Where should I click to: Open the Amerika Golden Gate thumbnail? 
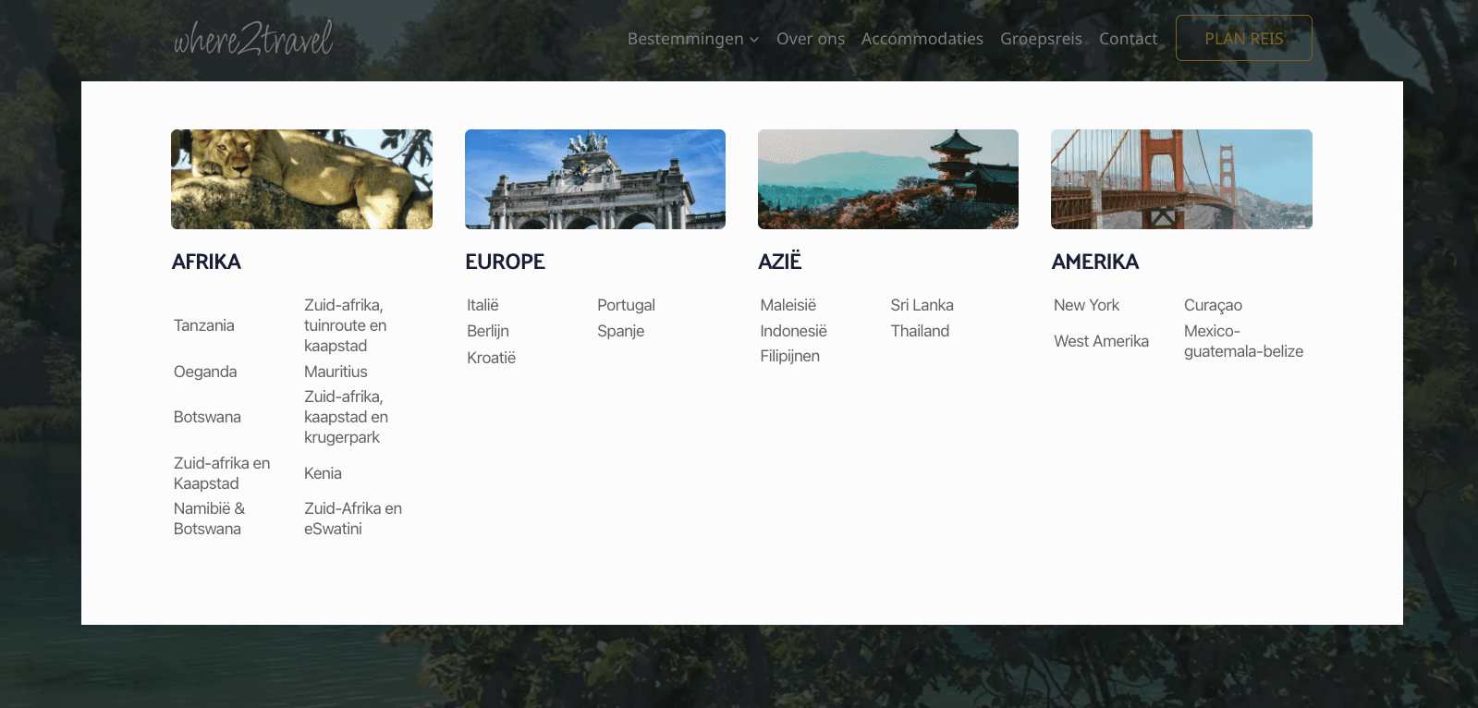[1181, 179]
